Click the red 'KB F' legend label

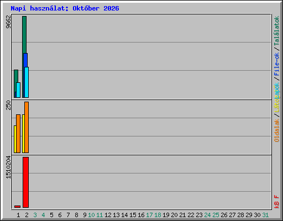click(276, 202)
